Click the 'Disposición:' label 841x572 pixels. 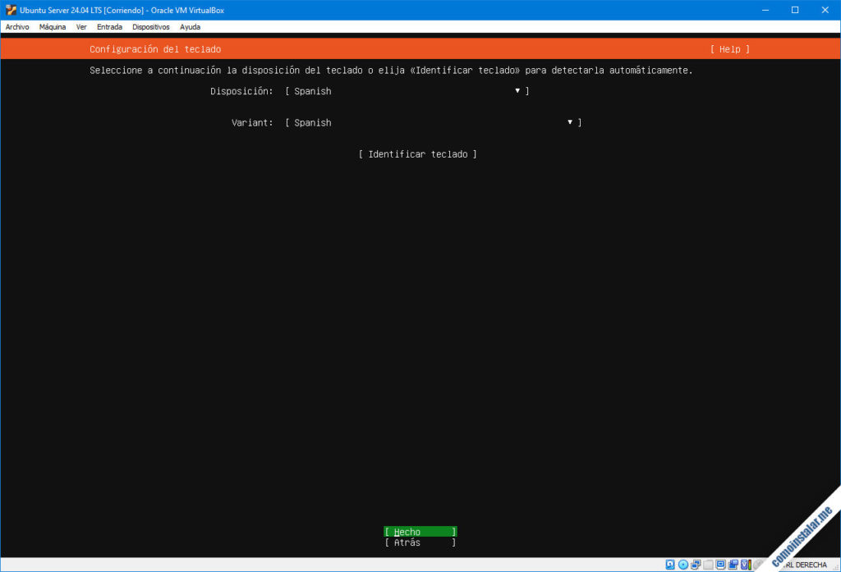tap(241, 91)
